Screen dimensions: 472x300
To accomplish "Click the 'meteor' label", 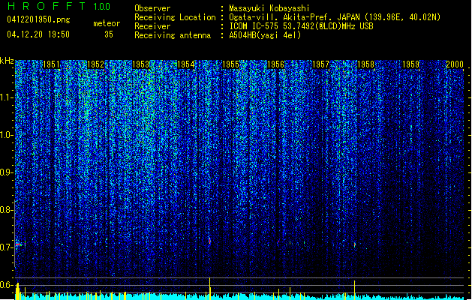I will pos(107,23).
